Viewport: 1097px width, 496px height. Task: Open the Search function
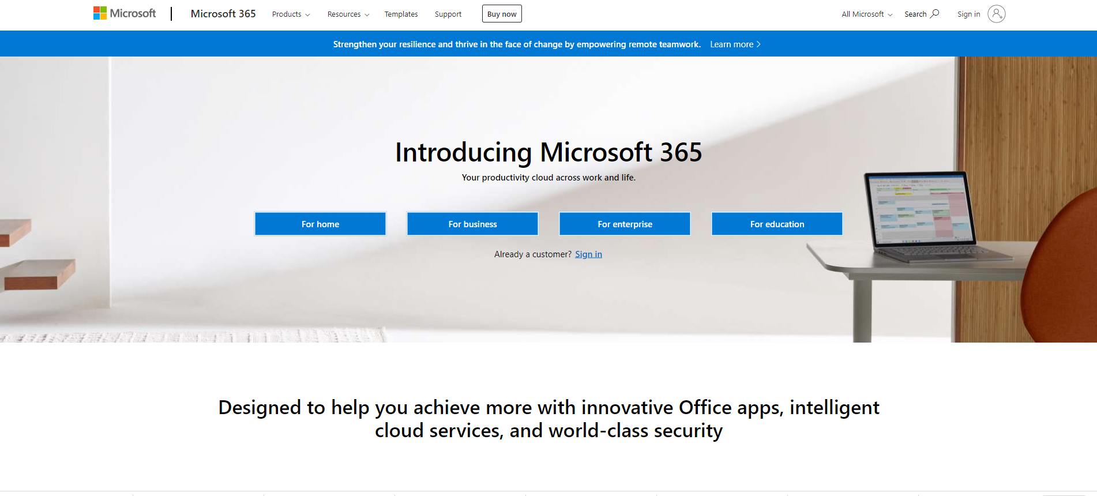921,13
